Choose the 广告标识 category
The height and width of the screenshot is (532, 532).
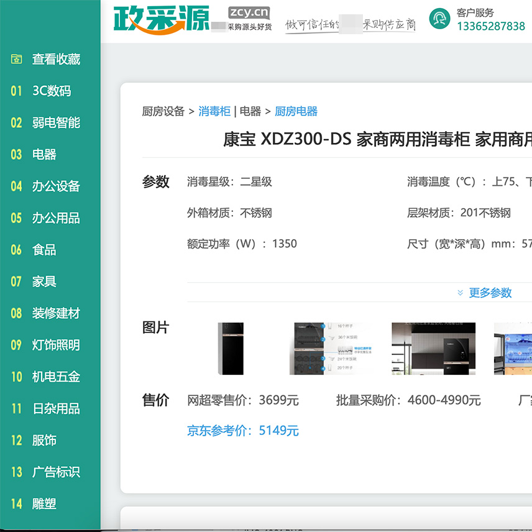pos(56,472)
